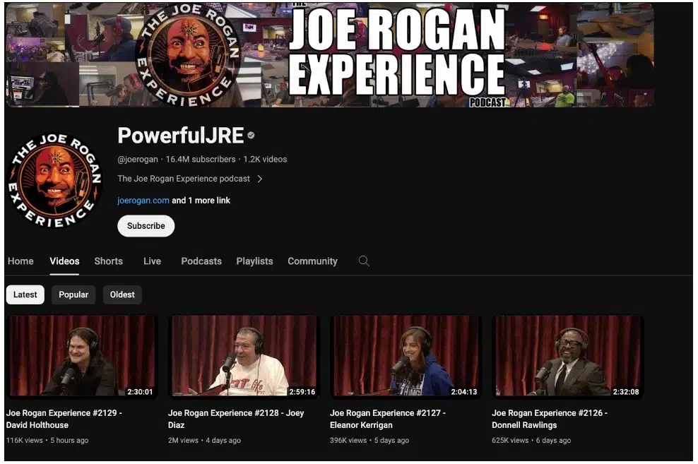
Task: Click the 'PowerfulJRE' channel name heading
Action: coord(181,136)
